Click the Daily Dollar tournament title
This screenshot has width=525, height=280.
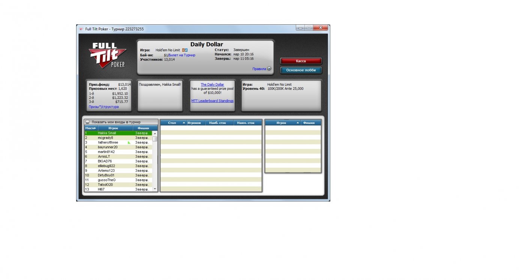(206, 45)
